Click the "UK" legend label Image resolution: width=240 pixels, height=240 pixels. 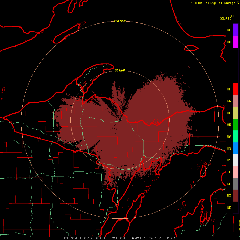(x=229, y=42)
